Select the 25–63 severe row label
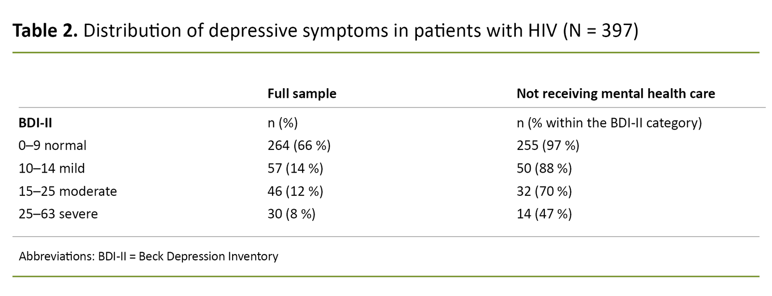This screenshot has height=296, width=772. tap(58, 214)
